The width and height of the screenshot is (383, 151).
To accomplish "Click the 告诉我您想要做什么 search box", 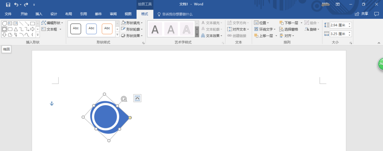I will [x=175, y=14].
